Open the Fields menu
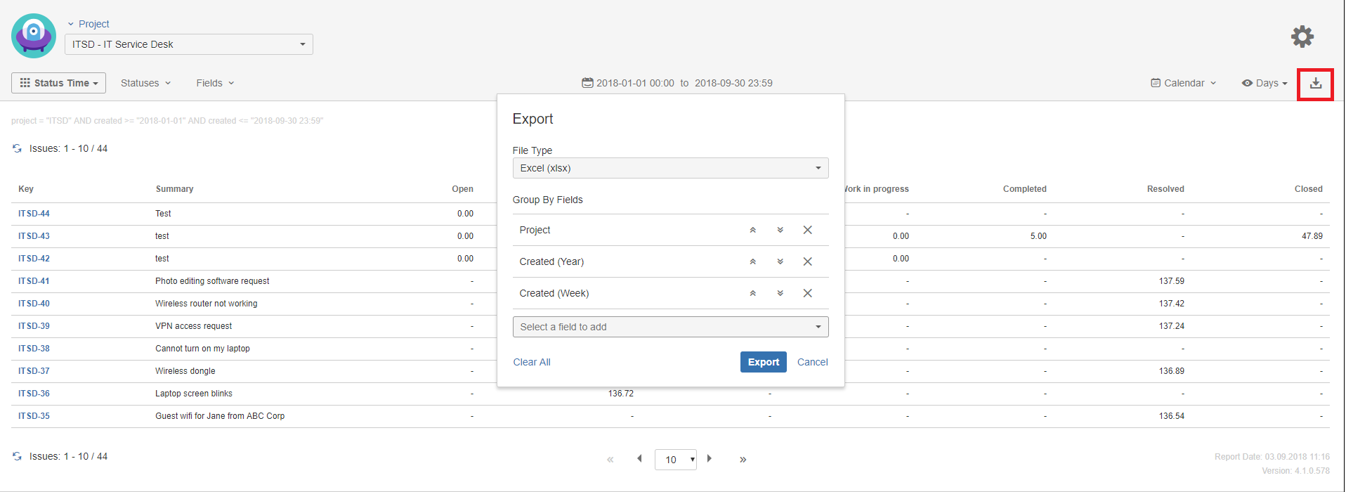 pos(214,83)
